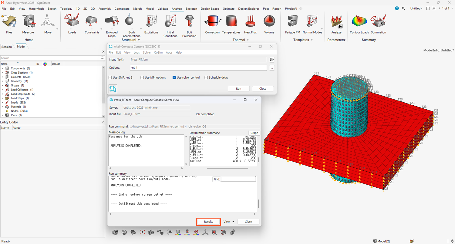Click the eye visibility icon in view toolbar

point(115,232)
